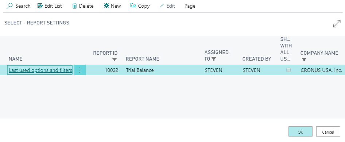345x142 pixels.
Task: Choose Delete toolbar label
Action: pyautogui.click(x=86, y=6)
